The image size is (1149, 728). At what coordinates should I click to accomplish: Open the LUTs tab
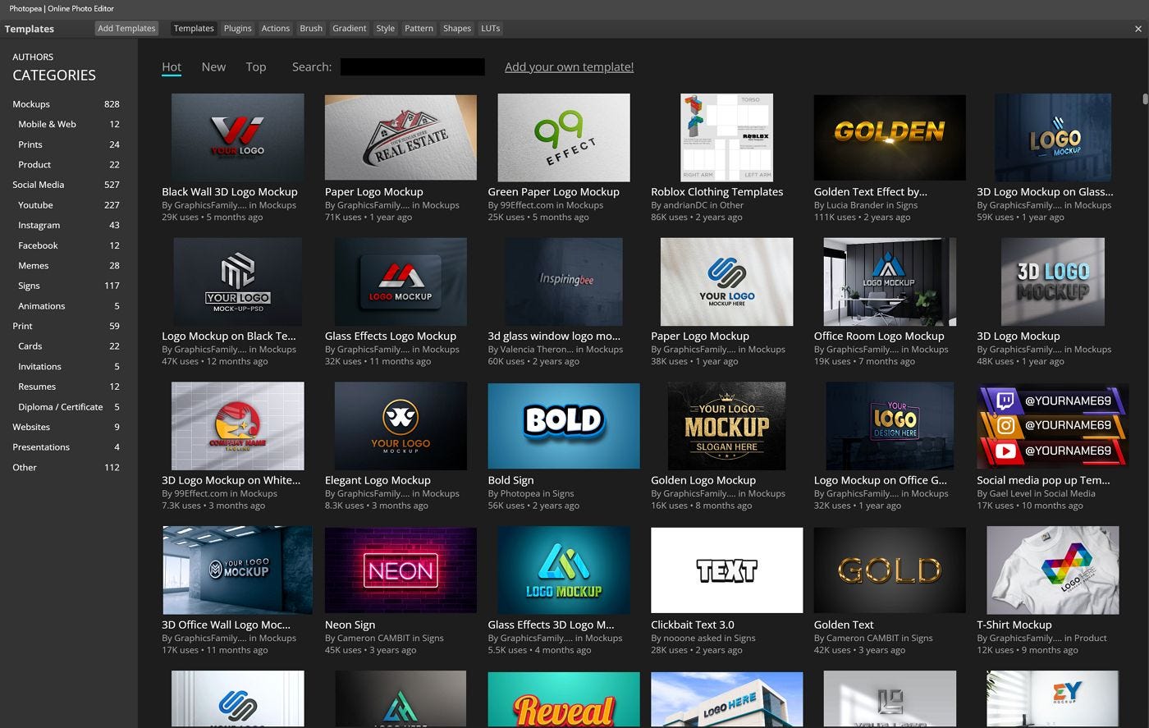point(491,28)
